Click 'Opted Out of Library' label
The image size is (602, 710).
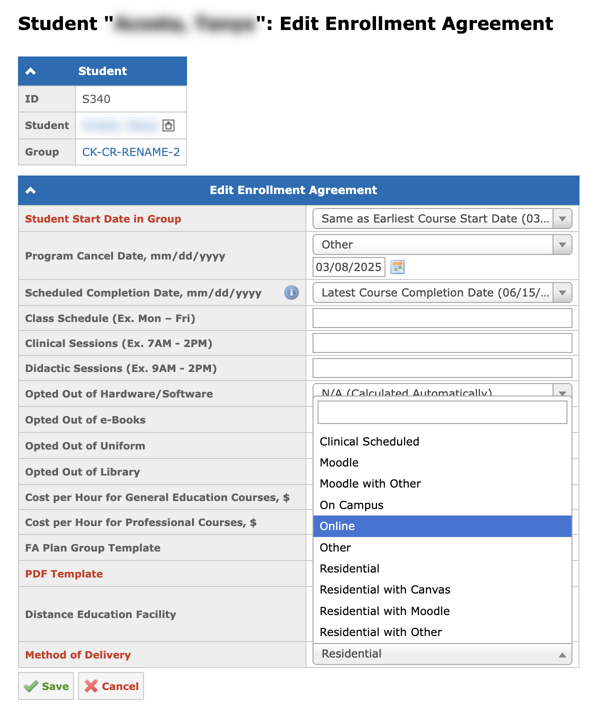tap(82, 471)
